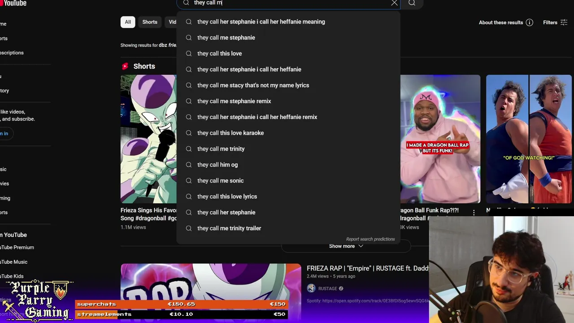Screen dimensions: 574x323
Task: Select 'they call her stephanie i call her heffanie meaning'
Action: click(x=288, y=22)
